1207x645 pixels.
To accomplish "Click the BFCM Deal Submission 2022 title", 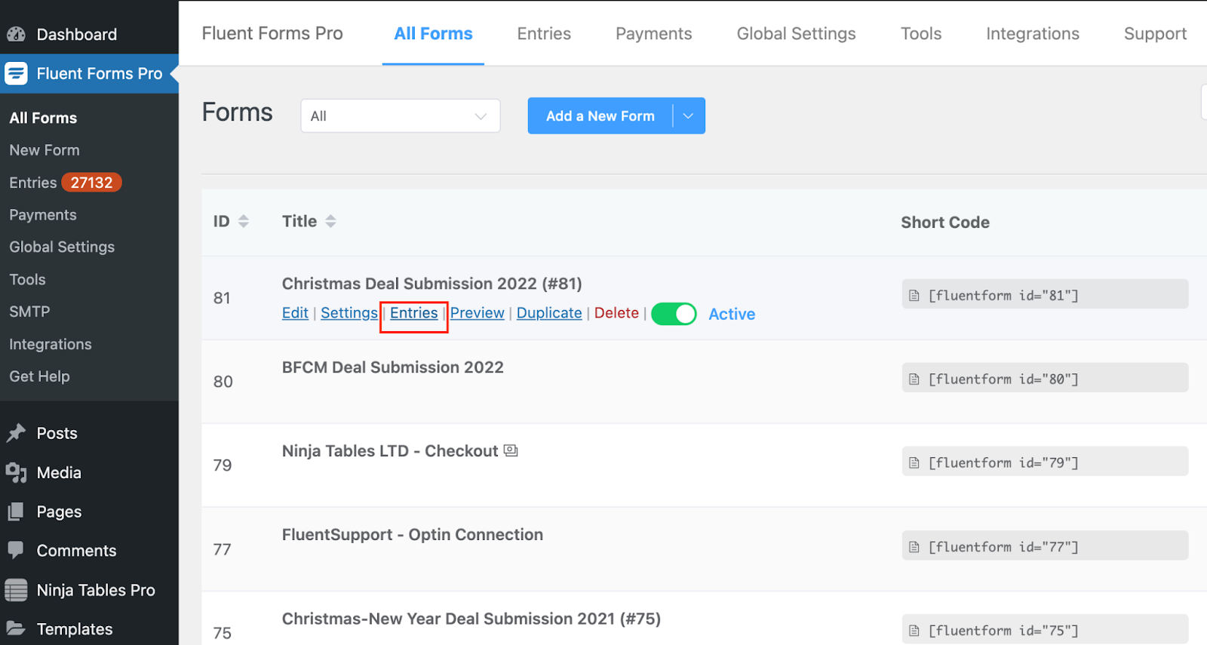I will (392, 367).
